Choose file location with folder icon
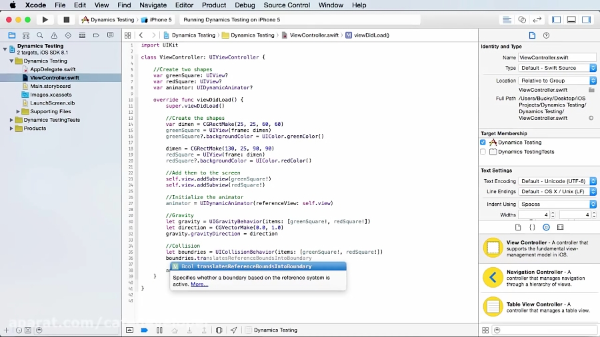Viewport: 600px width, 337px height. (x=591, y=90)
